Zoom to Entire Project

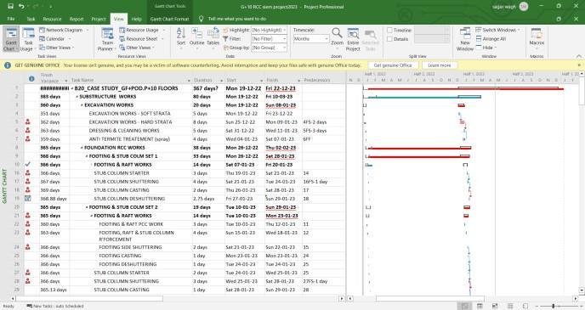pos(353,39)
